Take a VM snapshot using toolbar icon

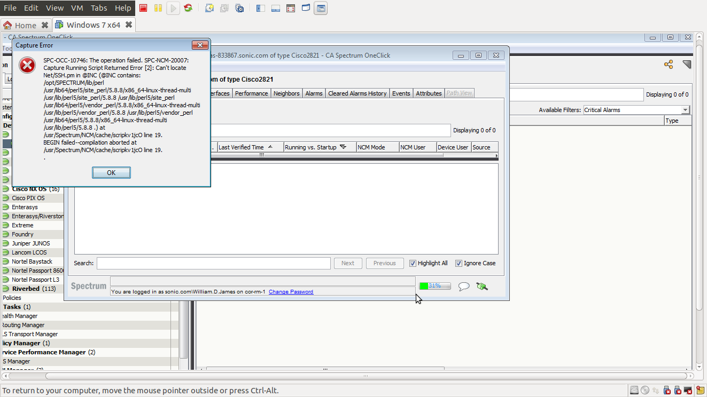(x=209, y=8)
